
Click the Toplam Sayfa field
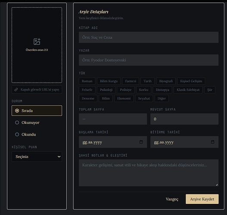113,119
